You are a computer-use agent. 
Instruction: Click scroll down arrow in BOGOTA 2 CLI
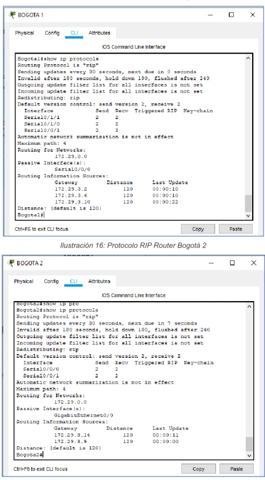tap(249, 455)
